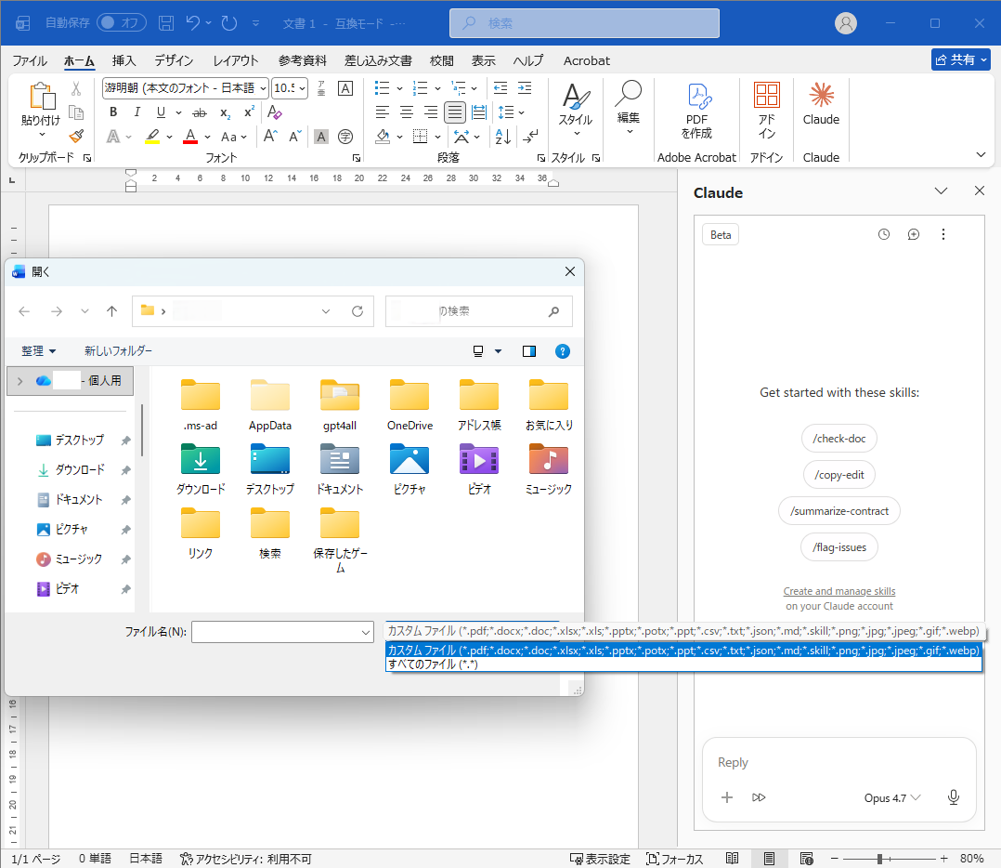
Task: Run the /flag-issues skill
Action: click(838, 547)
